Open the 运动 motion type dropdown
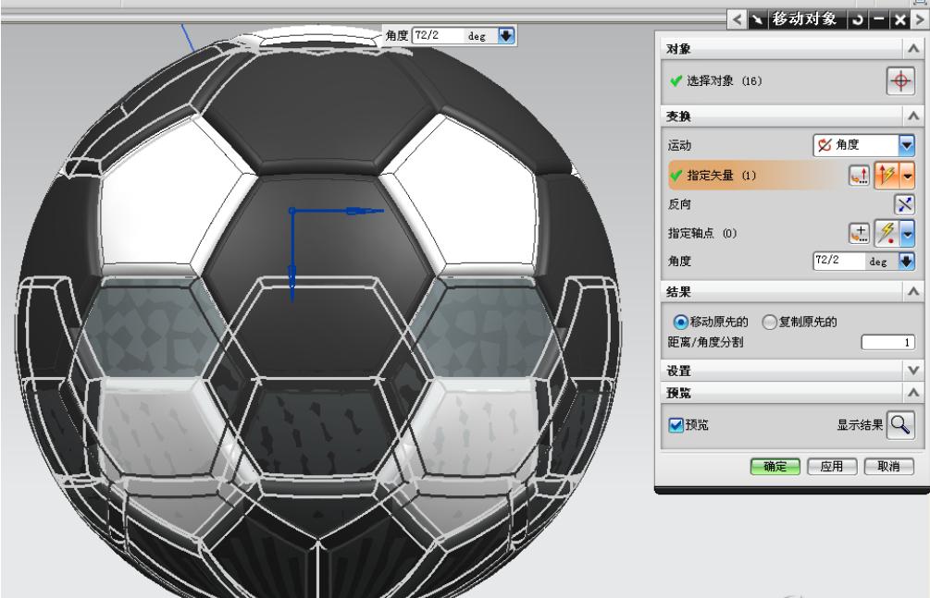Image resolution: width=930 pixels, height=598 pixels. [906, 145]
